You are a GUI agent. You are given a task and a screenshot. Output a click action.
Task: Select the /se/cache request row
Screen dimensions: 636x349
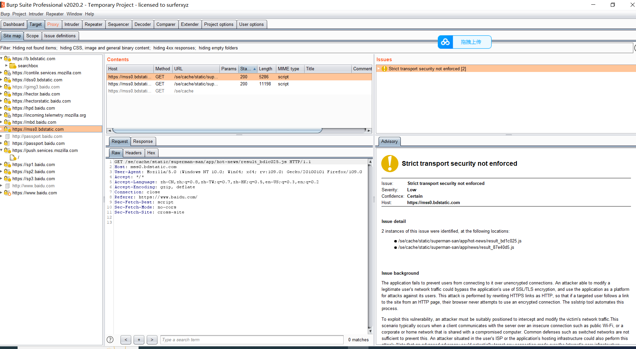(239, 91)
